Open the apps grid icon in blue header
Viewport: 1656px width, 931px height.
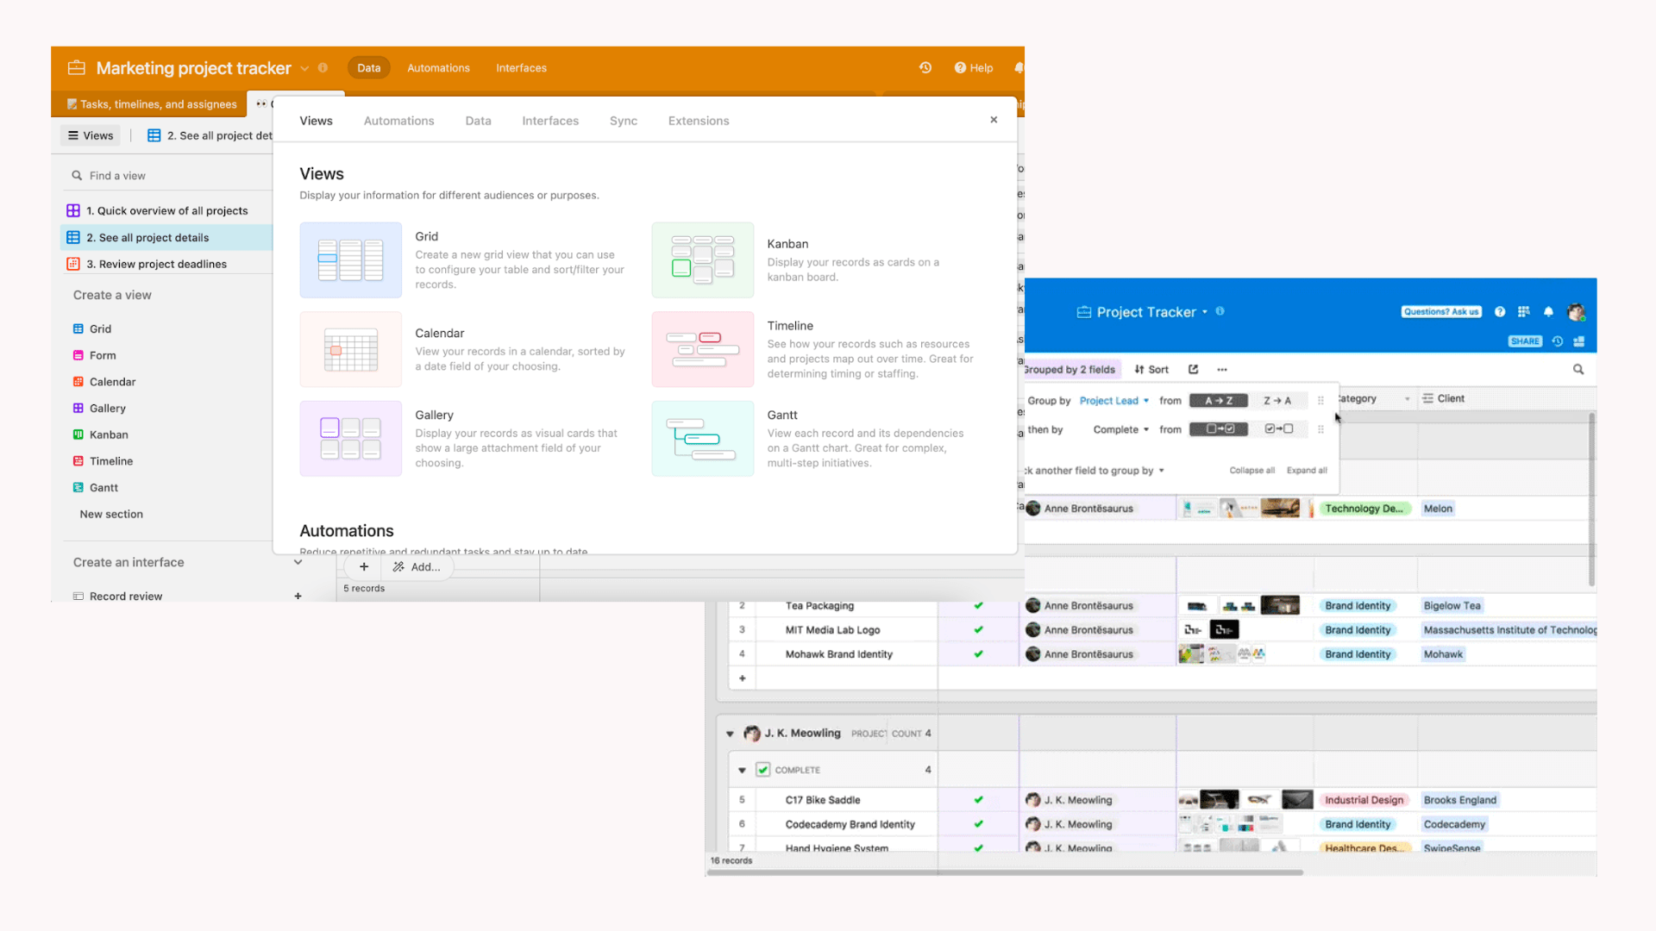point(1524,312)
